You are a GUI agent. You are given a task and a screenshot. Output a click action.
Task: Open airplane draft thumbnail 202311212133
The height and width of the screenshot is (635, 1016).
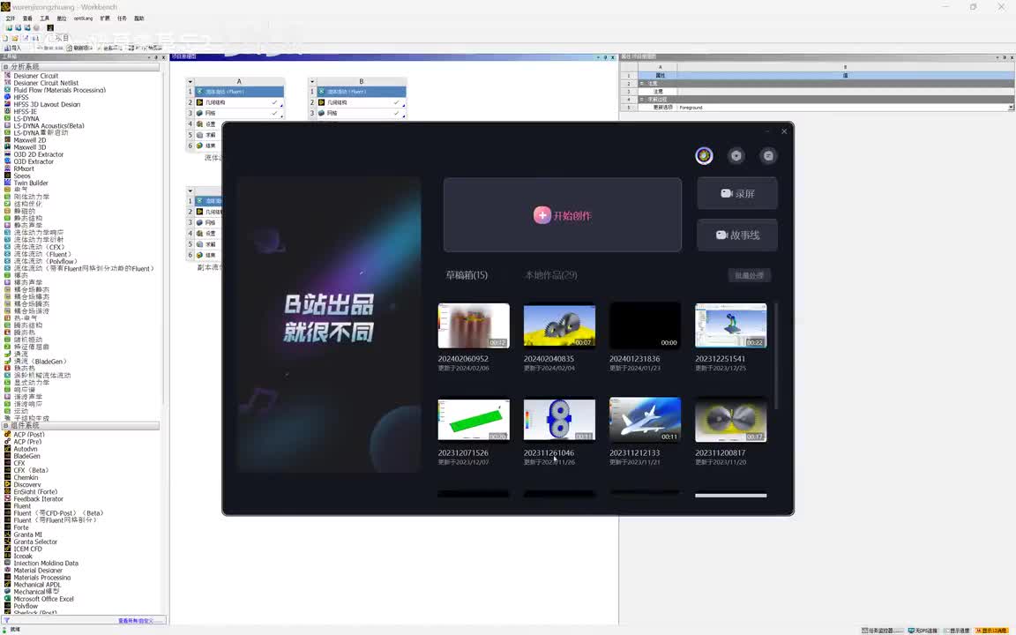pyautogui.click(x=645, y=419)
